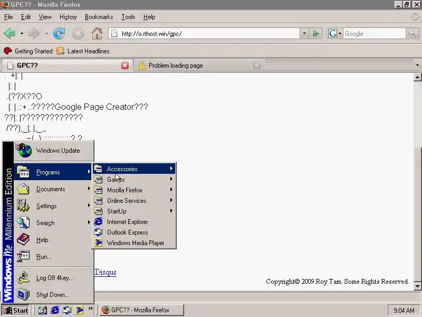Click the Stop loading icon
The height and width of the screenshot is (317, 422).
[78, 34]
